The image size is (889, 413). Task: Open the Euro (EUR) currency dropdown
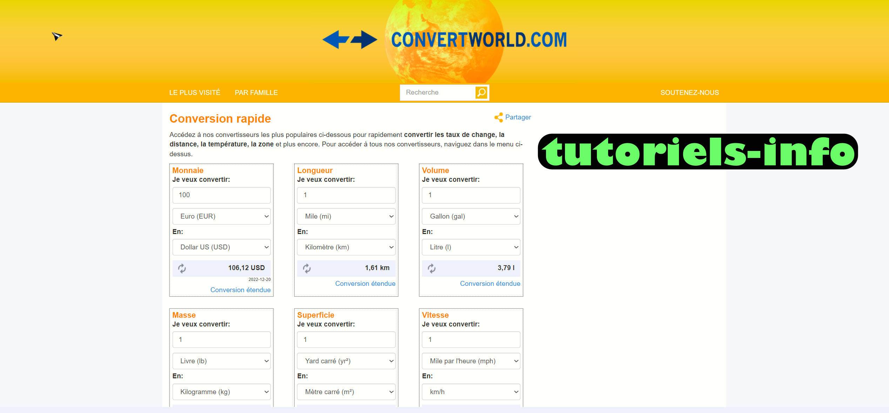(221, 216)
